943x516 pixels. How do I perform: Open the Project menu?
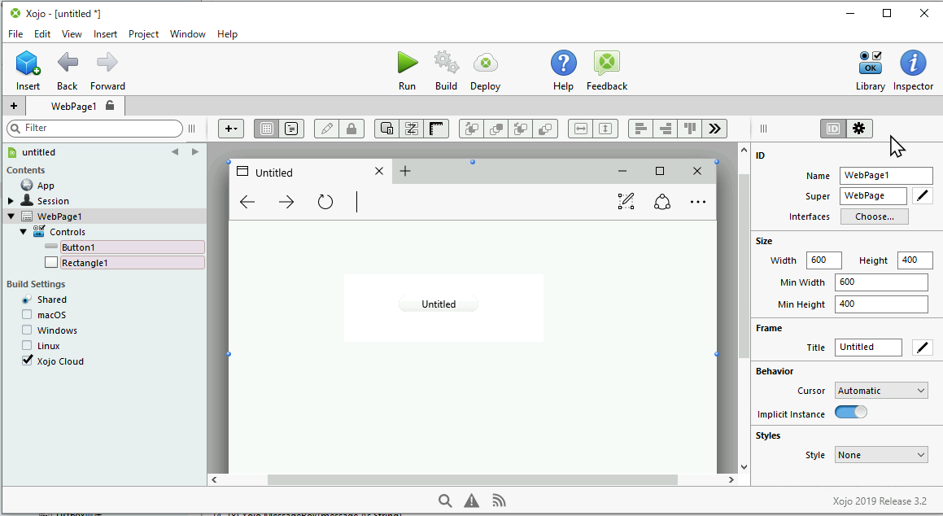click(143, 34)
